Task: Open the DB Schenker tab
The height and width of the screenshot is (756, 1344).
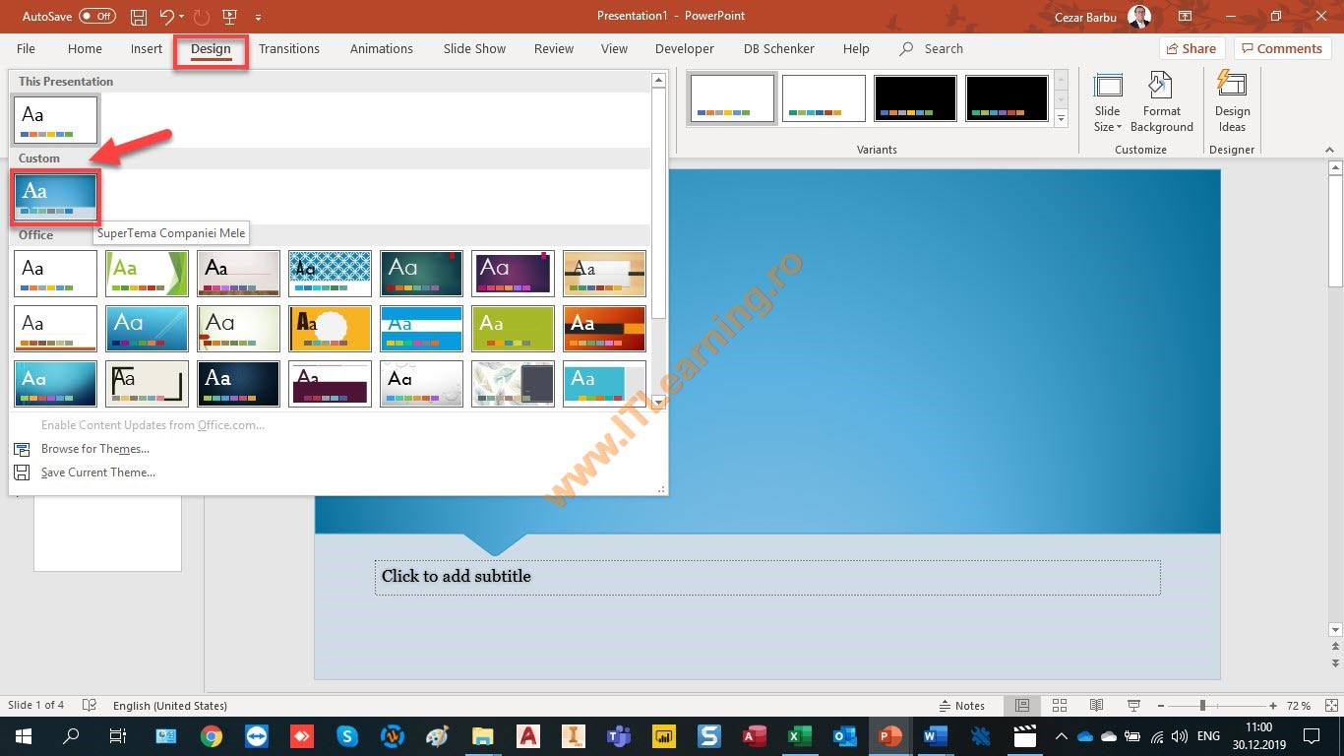Action: click(779, 48)
